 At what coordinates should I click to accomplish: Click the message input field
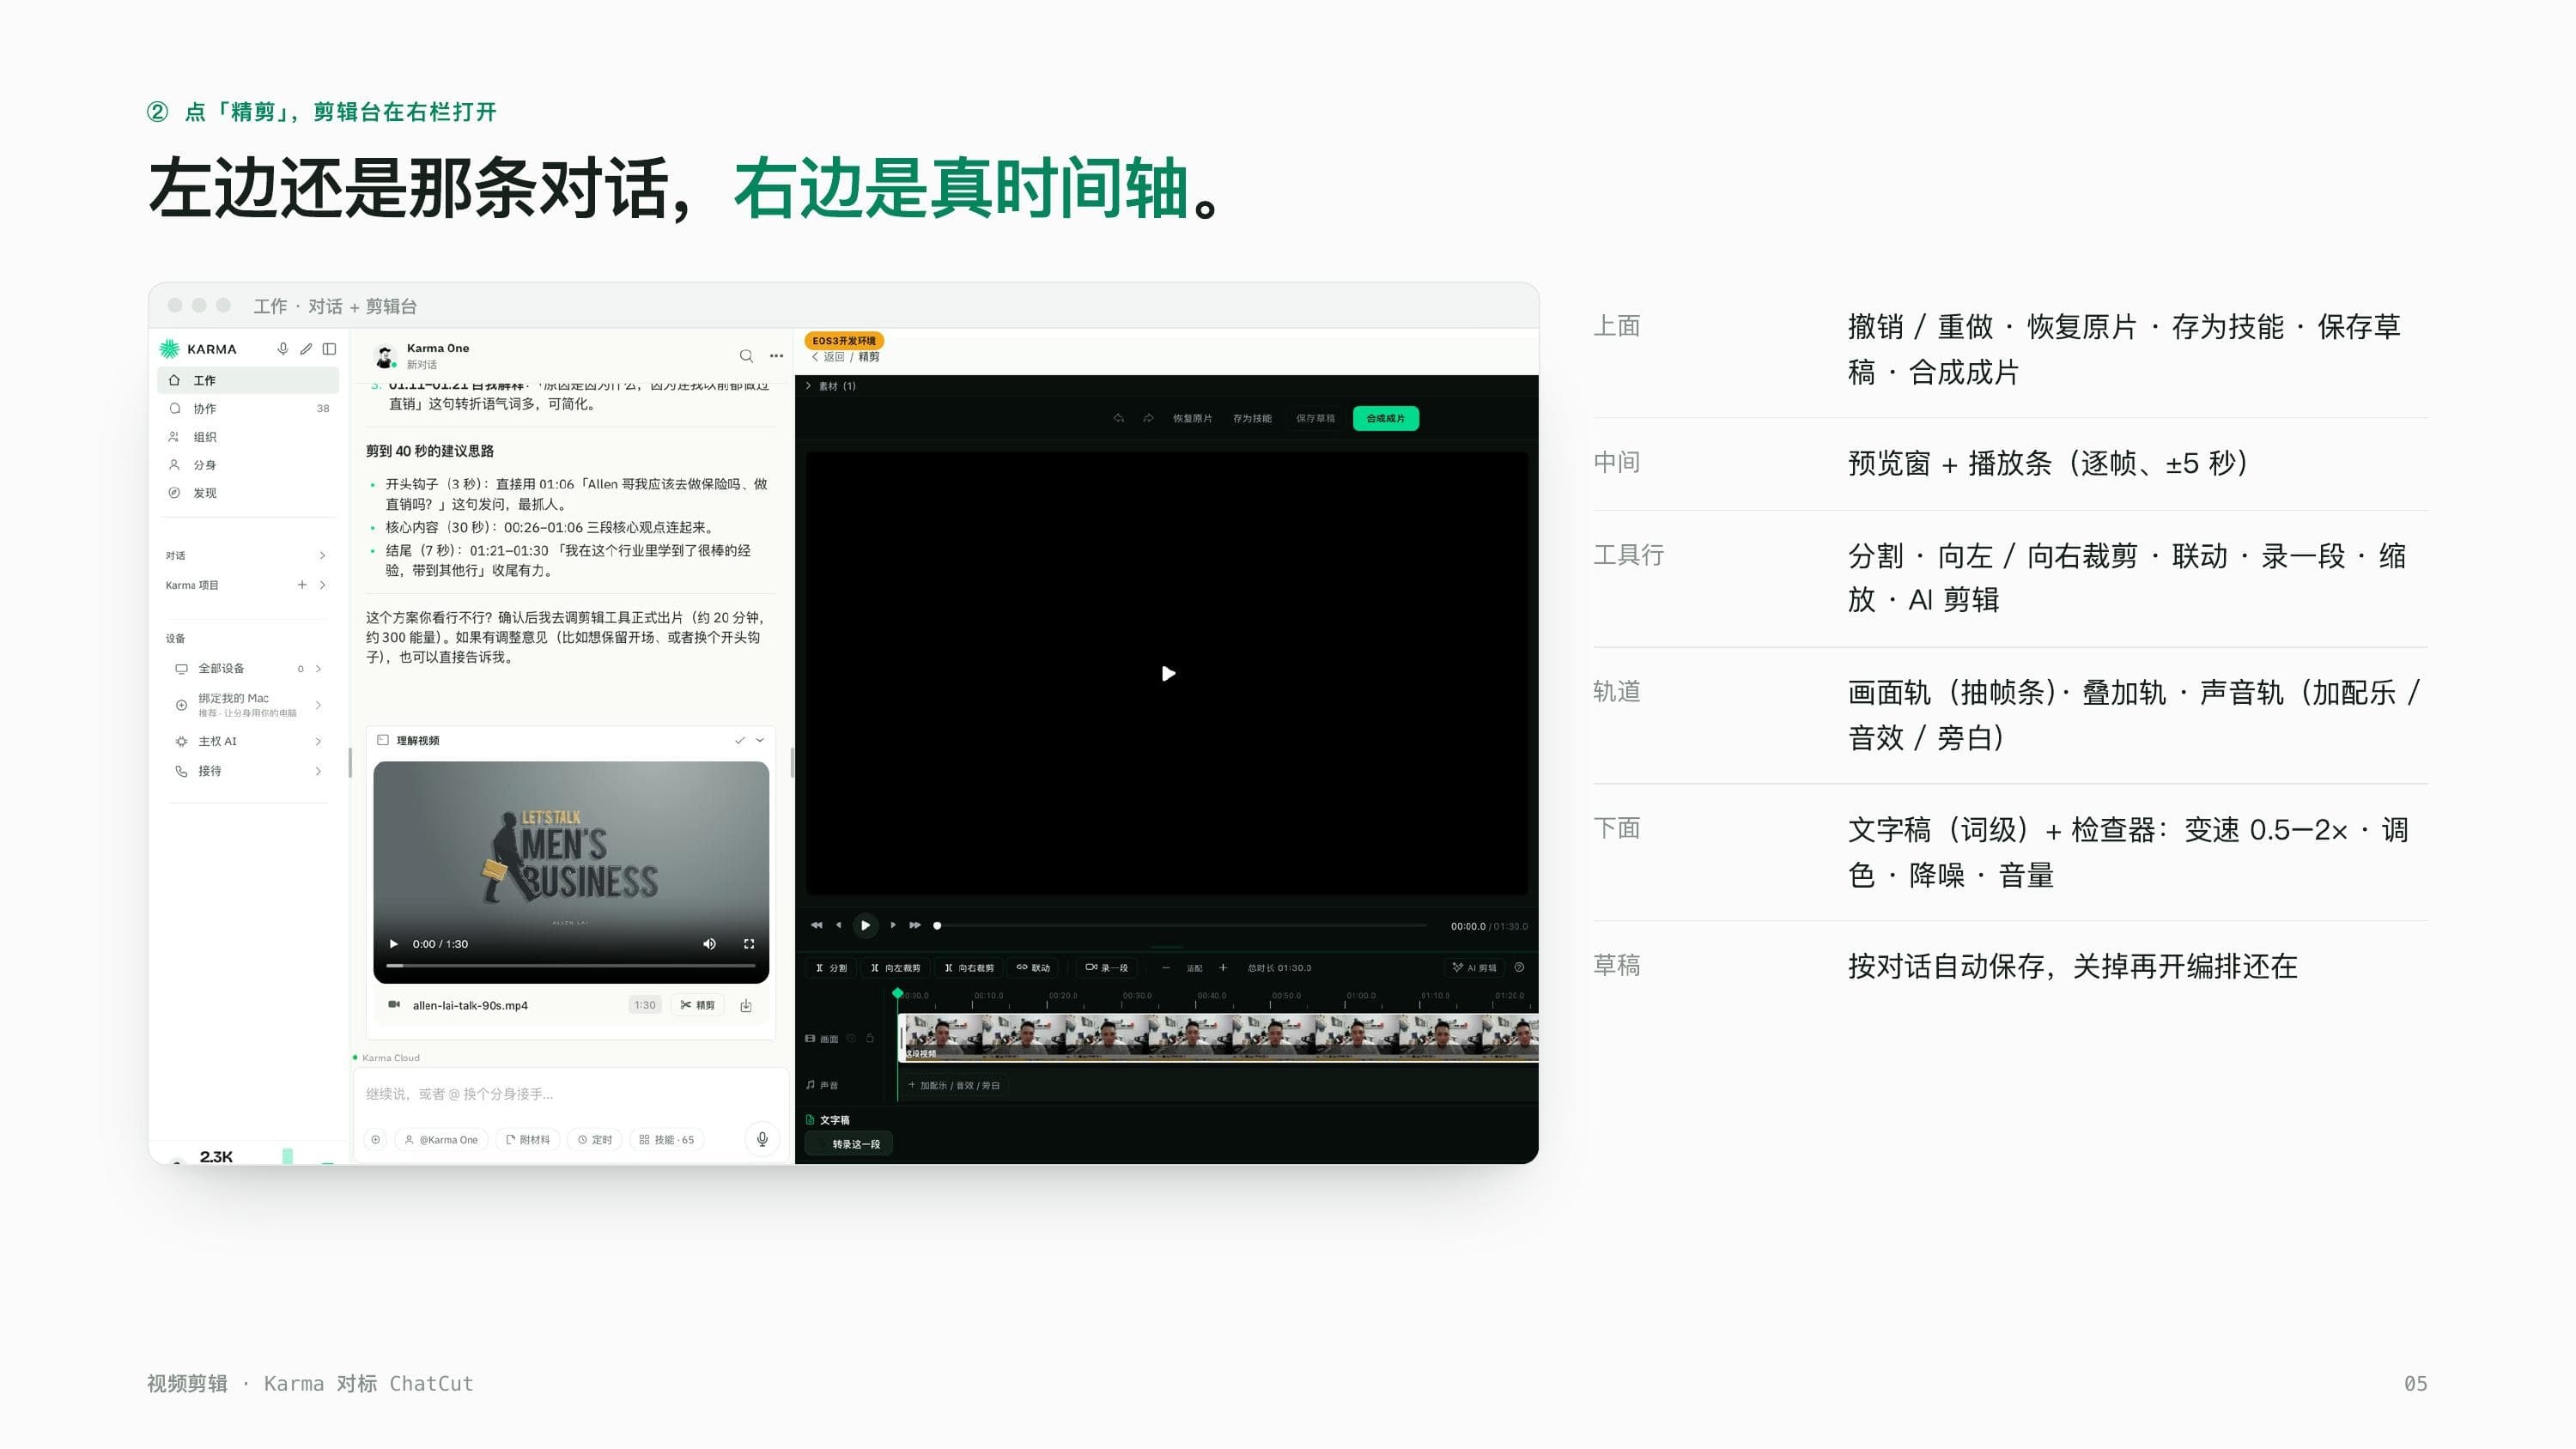[571, 1094]
